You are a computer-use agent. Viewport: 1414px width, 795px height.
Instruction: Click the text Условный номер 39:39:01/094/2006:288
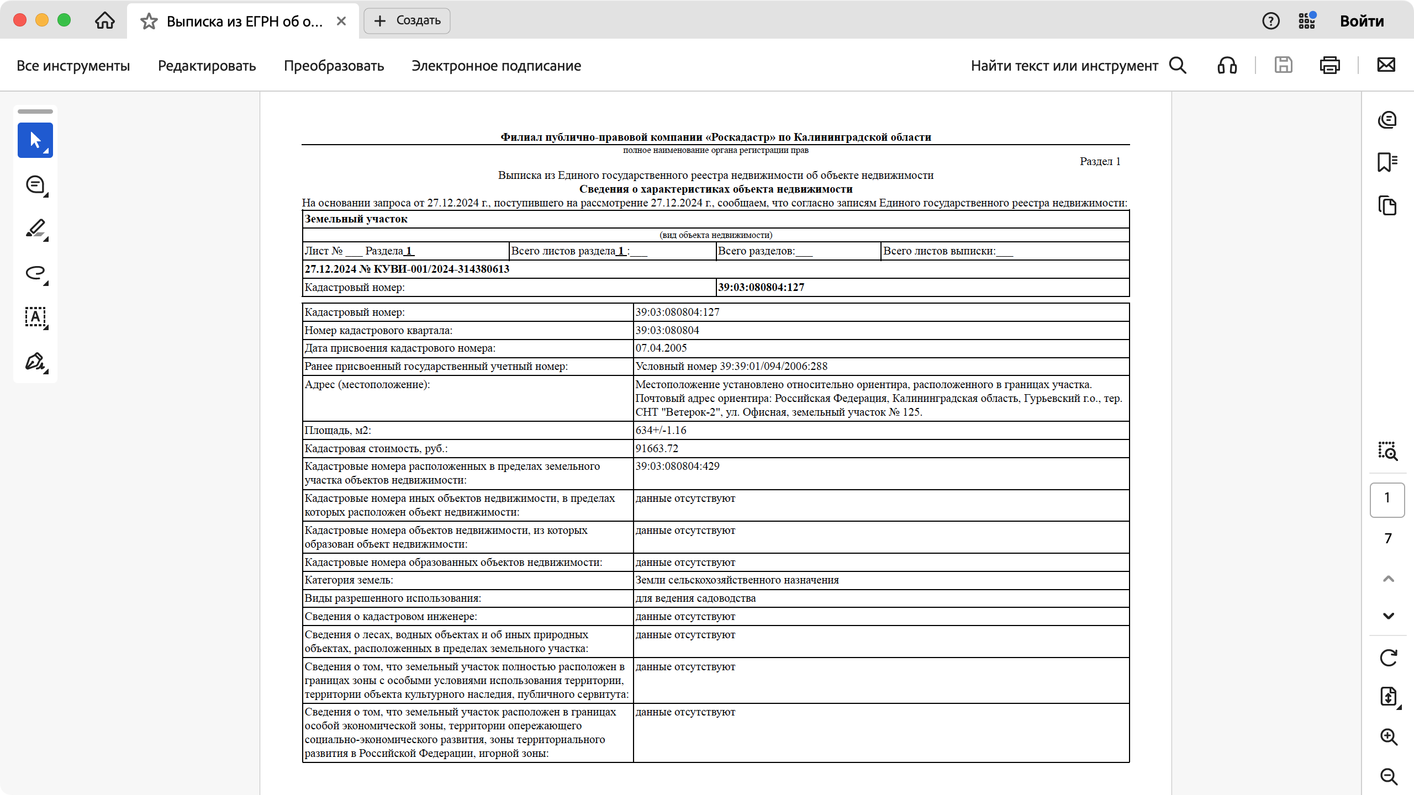pos(731,366)
